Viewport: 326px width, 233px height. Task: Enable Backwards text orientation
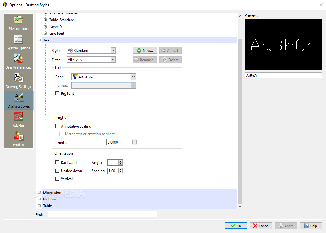[x=58, y=163]
